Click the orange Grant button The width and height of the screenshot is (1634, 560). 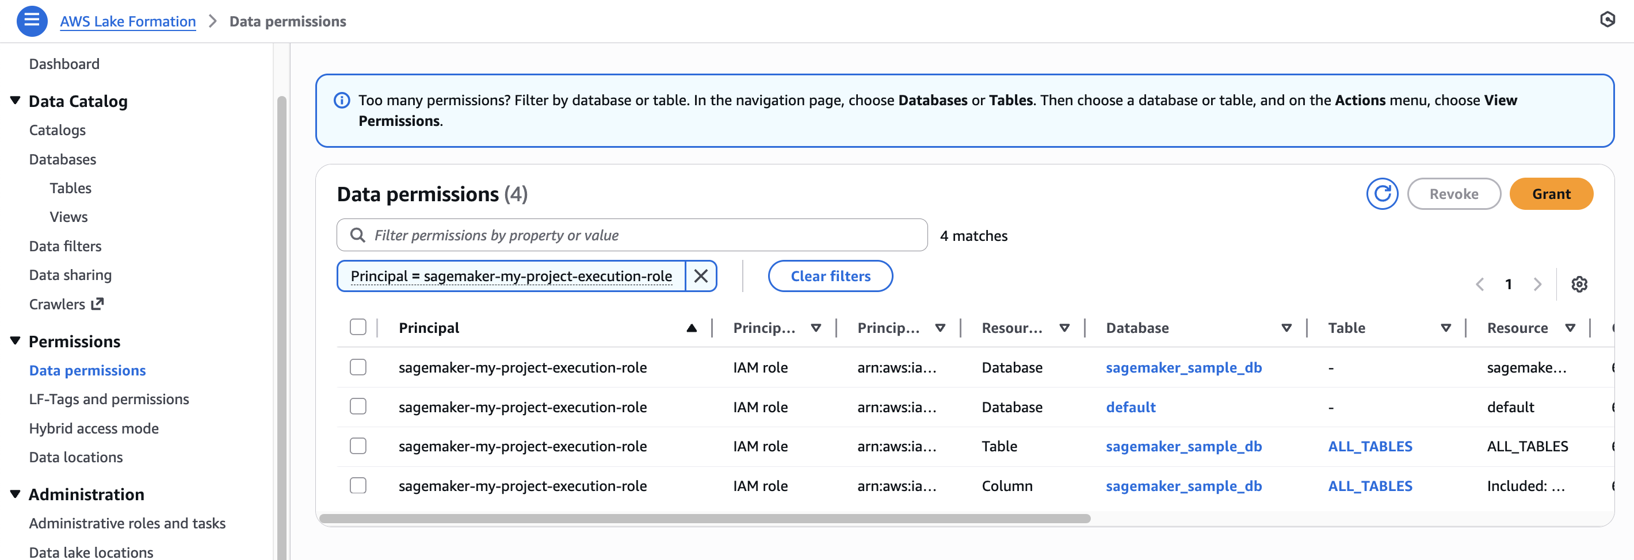1551,194
